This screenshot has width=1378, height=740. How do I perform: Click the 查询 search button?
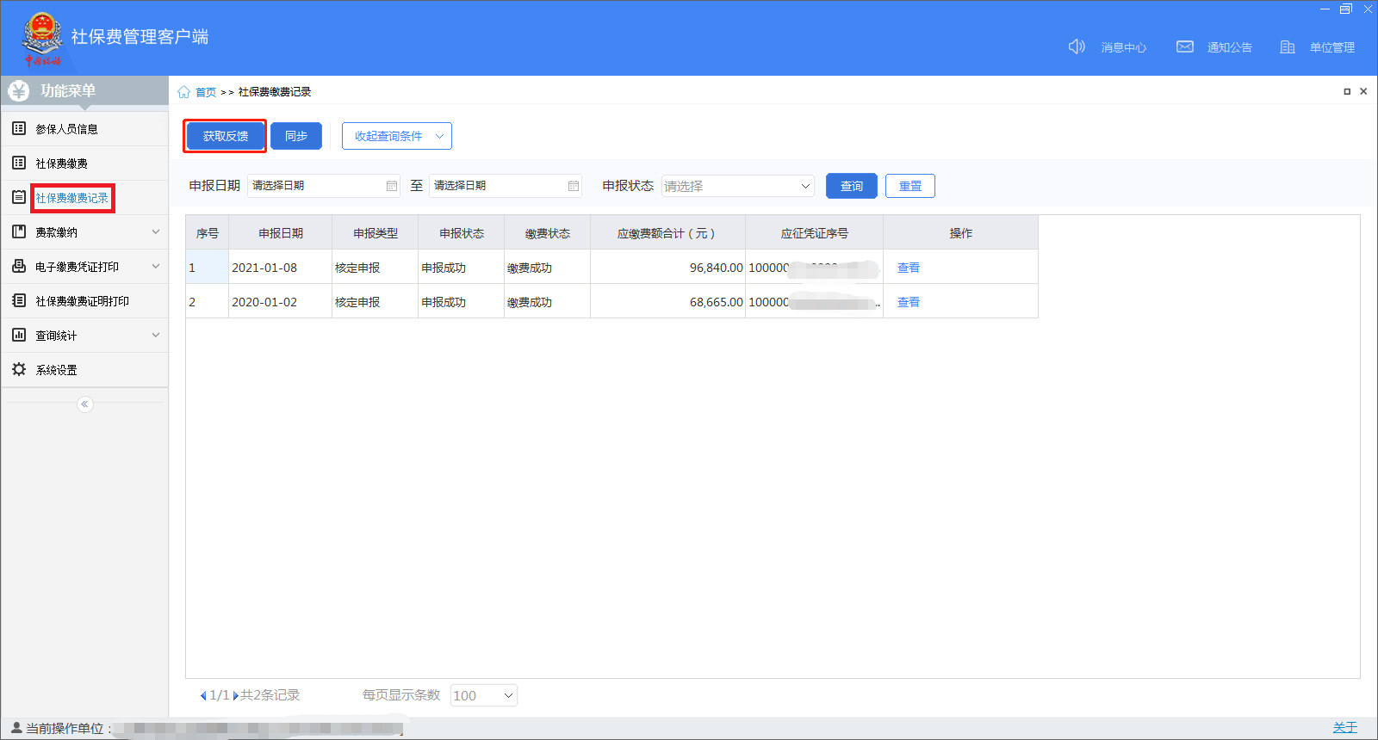[x=851, y=186]
